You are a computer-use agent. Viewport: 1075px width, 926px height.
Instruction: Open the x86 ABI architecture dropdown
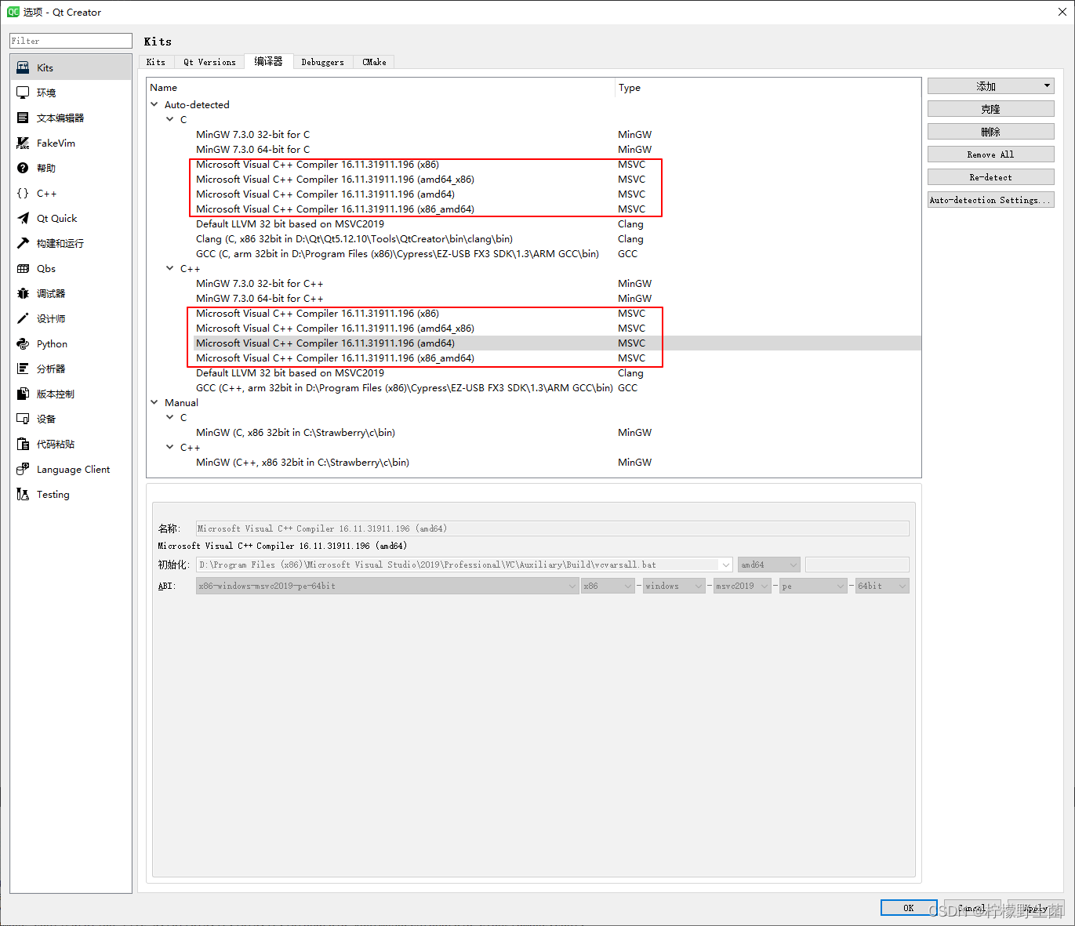[608, 586]
